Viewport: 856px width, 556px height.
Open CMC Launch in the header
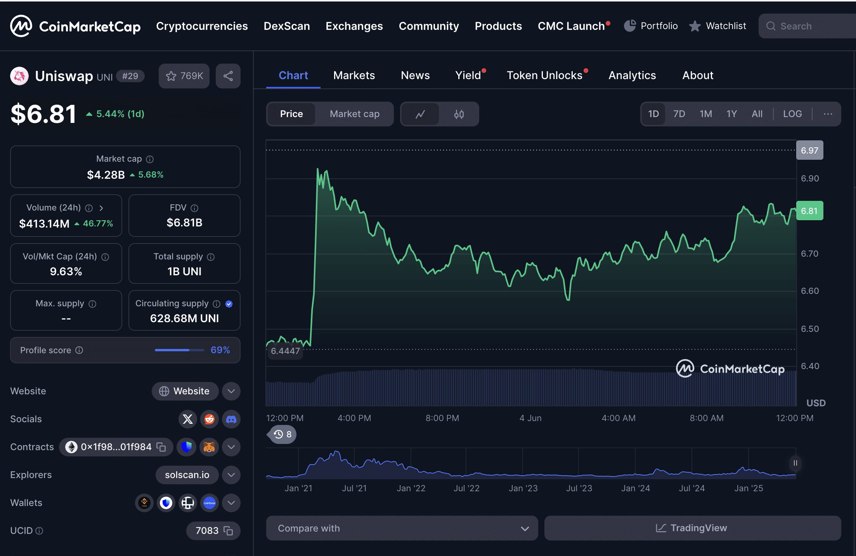[x=571, y=26]
